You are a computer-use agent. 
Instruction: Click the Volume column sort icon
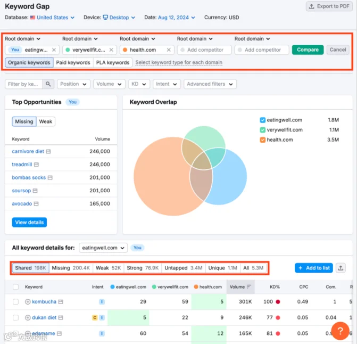coord(249,287)
